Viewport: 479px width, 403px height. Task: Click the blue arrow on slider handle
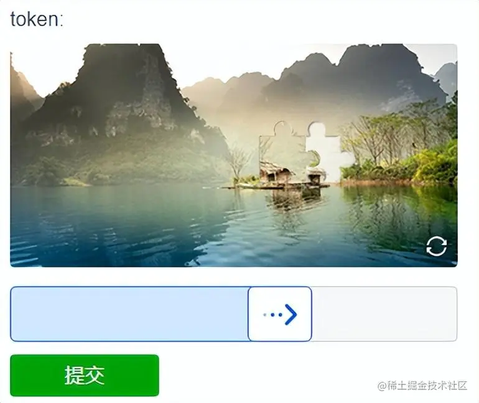pyautogui.click(x=291, y=314)
